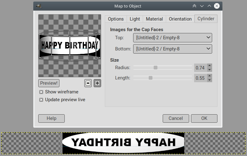The width and height of the screenshot is (247, 156).
Task: Open the Bottom cap image dropdown
Action: click(172, 49)
